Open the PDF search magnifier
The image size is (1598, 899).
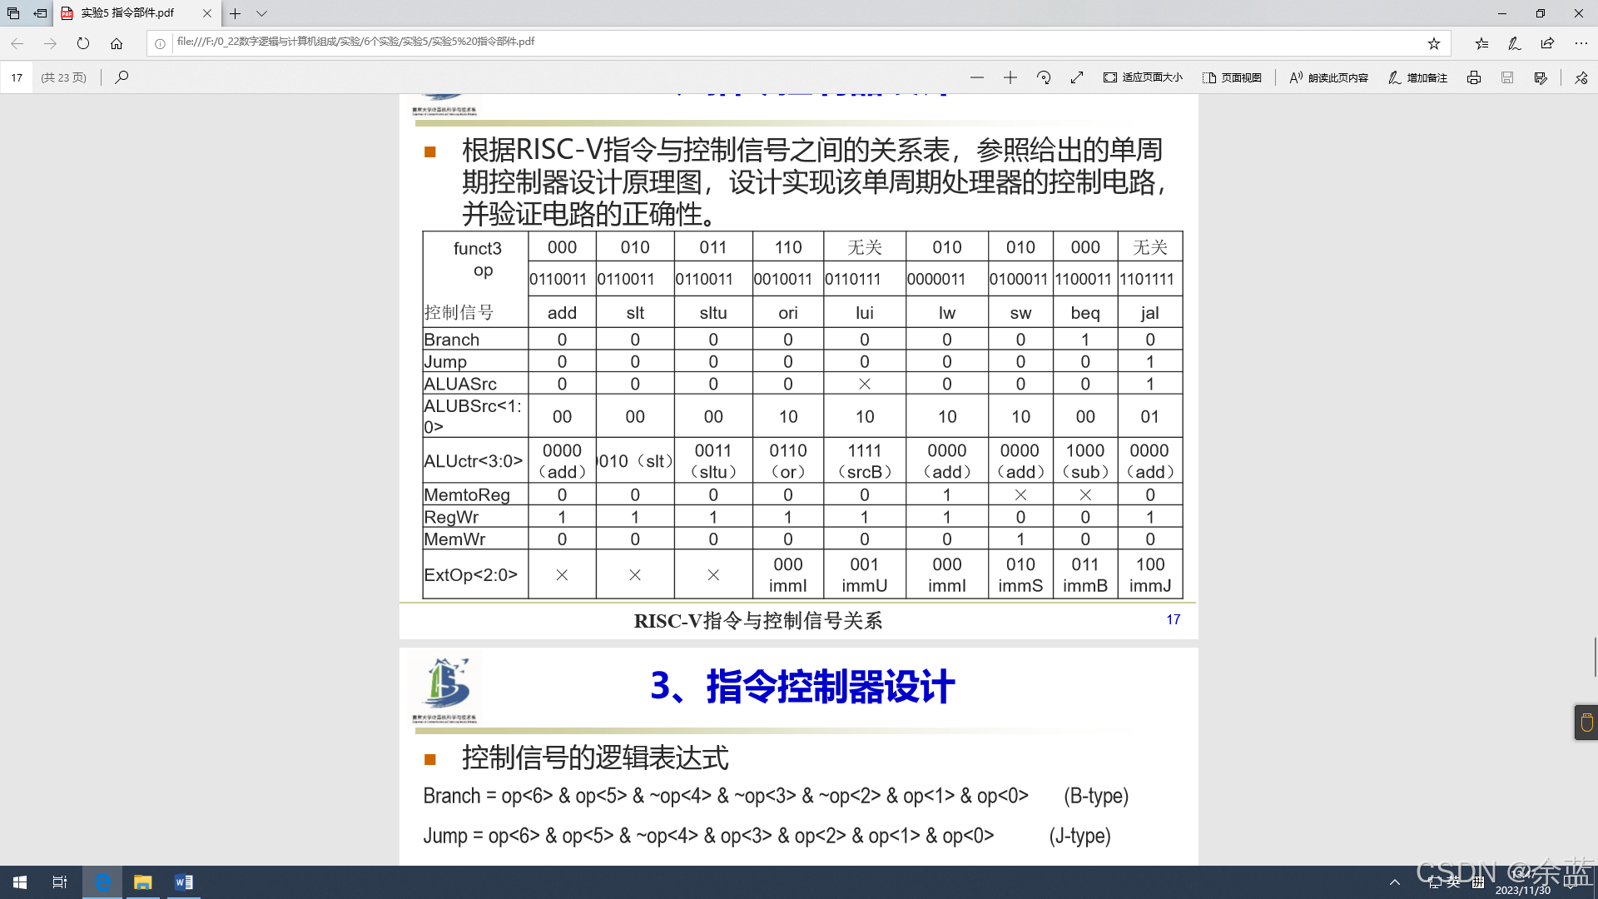click(122, 77)
